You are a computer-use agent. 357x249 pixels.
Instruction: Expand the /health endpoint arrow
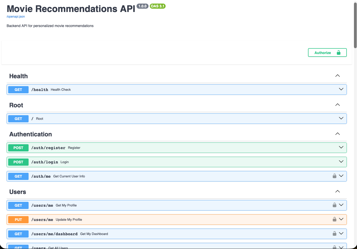click(341, 89)
